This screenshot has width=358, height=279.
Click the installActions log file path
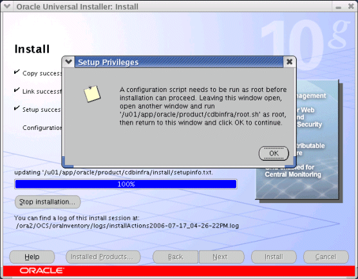(x=127, y=226)
